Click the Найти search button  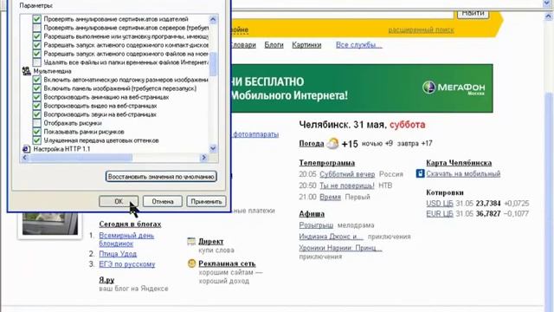click(x=473, y=14)
